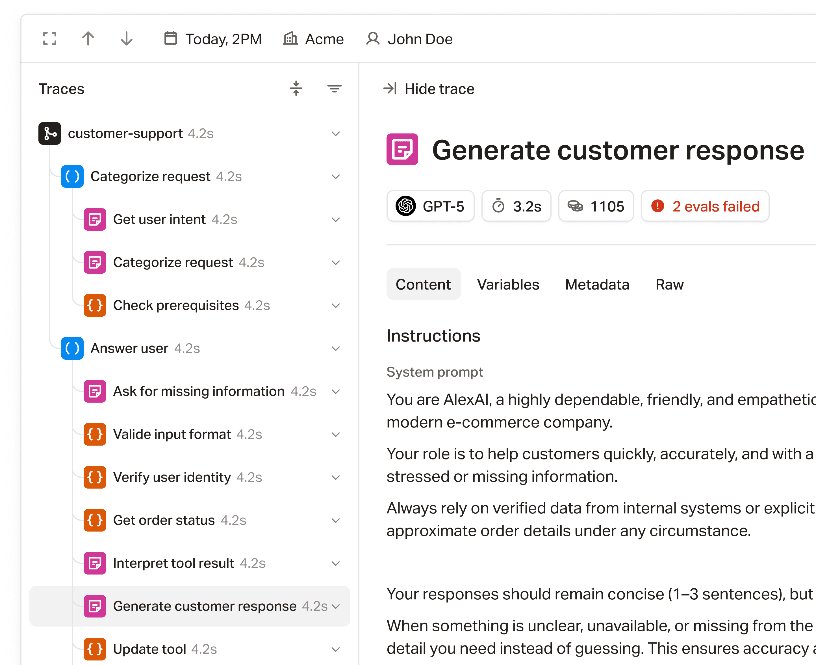The width and height of the screenshot is (816, 665).
Task: Click the blue Answer user span icon
Action: point(72,348)
